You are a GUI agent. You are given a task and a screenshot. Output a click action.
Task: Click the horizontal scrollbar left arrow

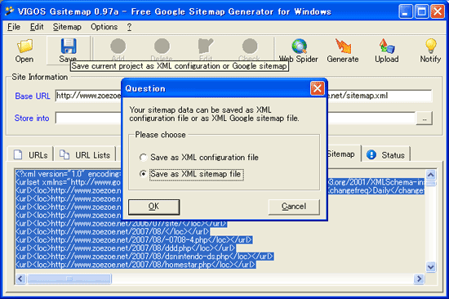pyautogui.click(x=20, y=279)
